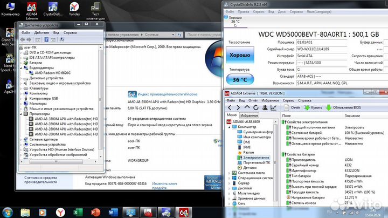Expand Системная плата in AIDA64 tree
The width and height of the screenshot is (388, 218).
coord(230,173)
